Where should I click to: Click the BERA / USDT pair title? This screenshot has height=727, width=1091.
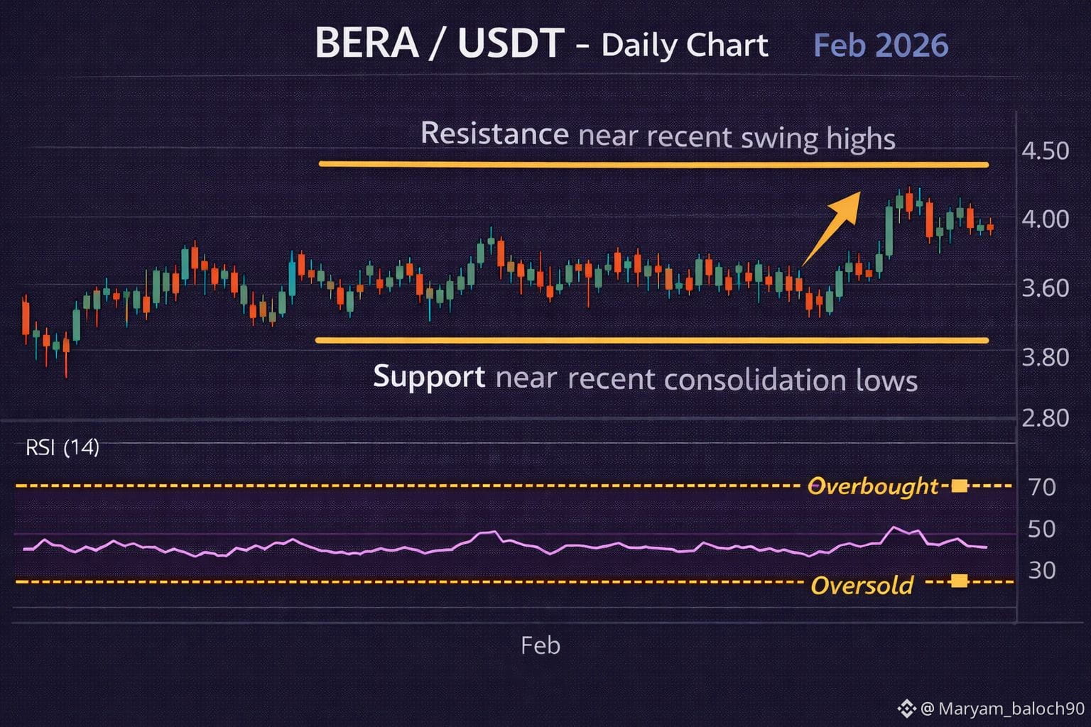tap(440, 43)
